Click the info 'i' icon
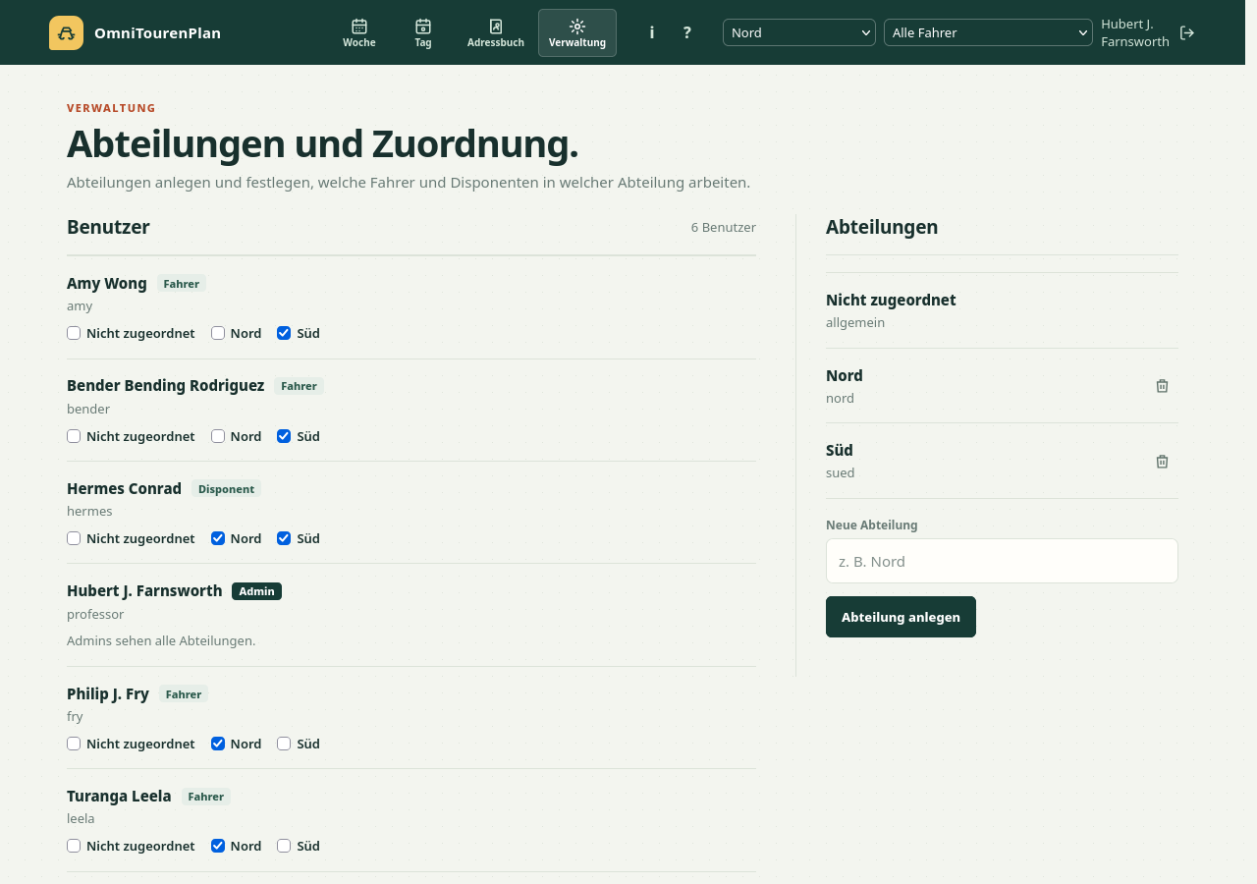Viewport: 1257px width, 884px height. coord(652,32)
